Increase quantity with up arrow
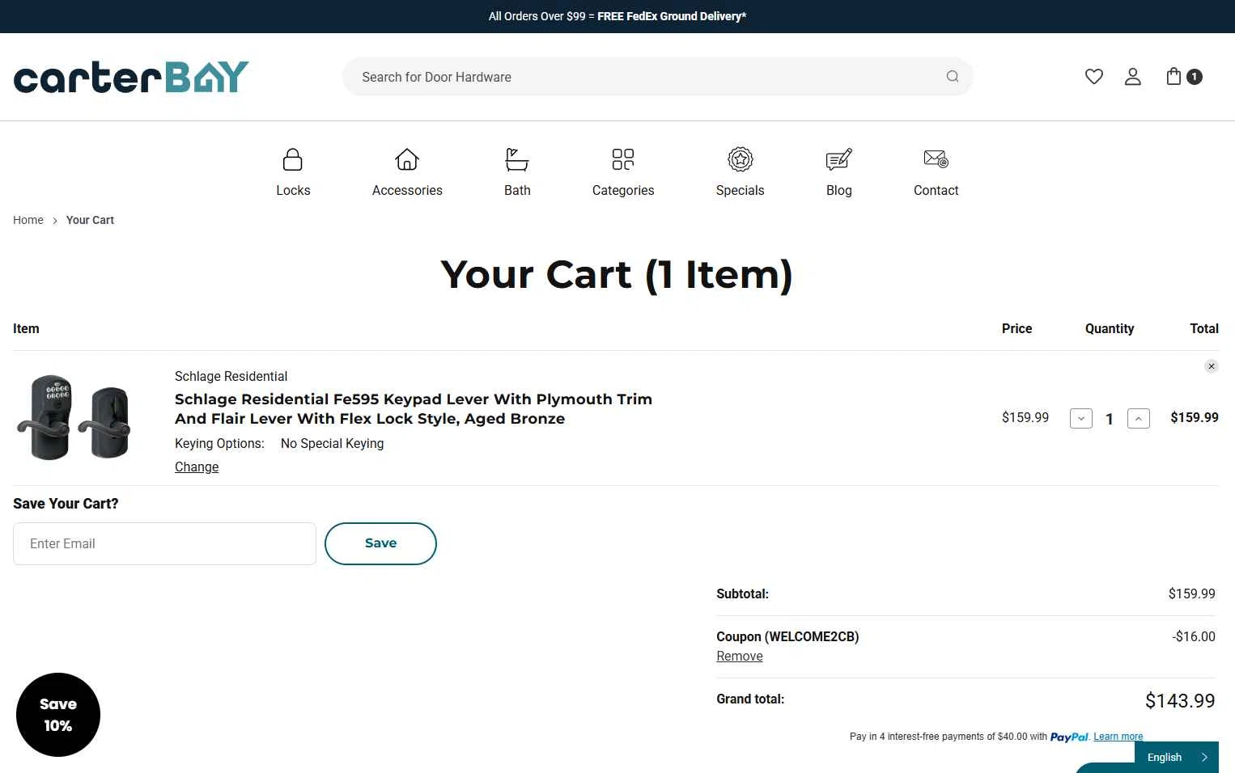1235x773 pixels. (x=1139, y=418)
